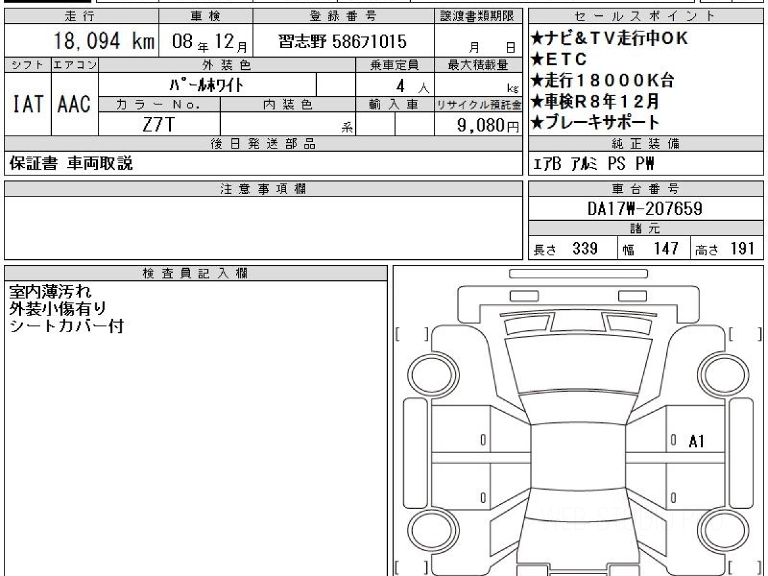This screenshot has width=768, height=576.
Task: Select the ★ナビ&TV走行中OK line
Action: (610, 38)
